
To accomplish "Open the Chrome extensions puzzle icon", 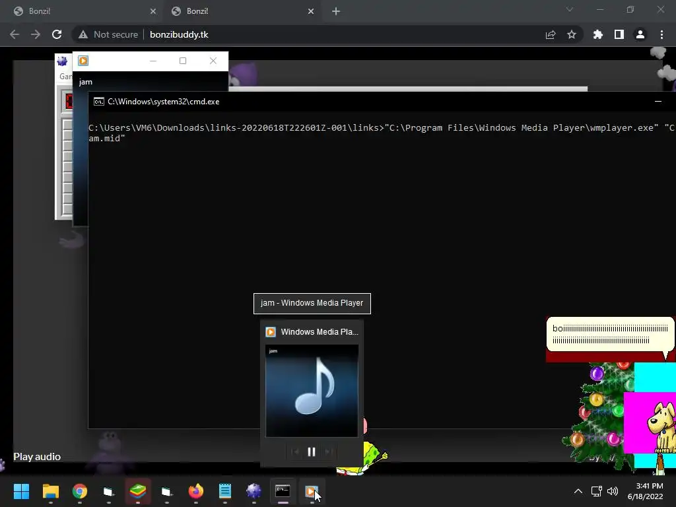I will (598, 34).
